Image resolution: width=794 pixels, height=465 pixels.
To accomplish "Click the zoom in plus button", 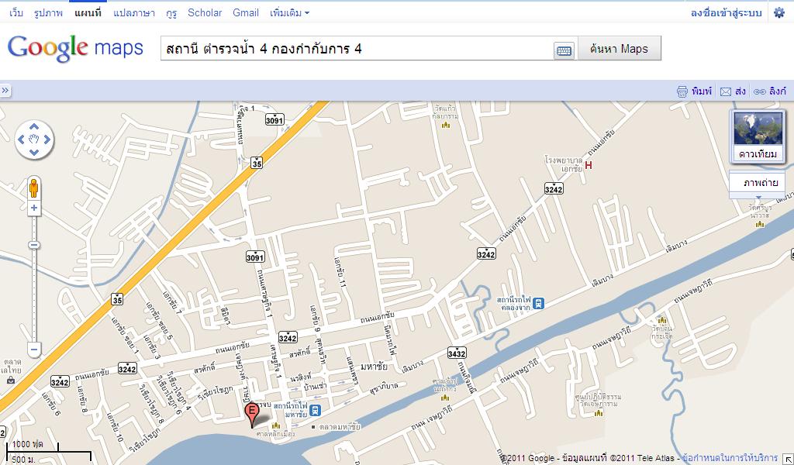I will point(34,208).
